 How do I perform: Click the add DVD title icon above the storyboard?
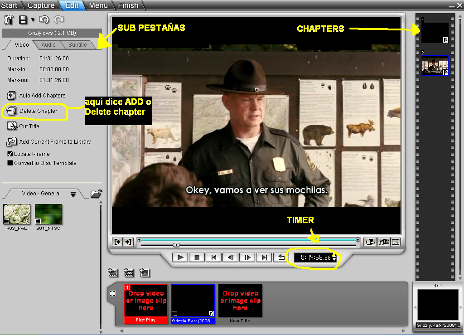(129, 272)
